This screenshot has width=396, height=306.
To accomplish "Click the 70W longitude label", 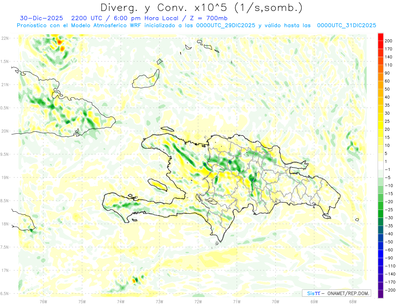I will 276,301.
